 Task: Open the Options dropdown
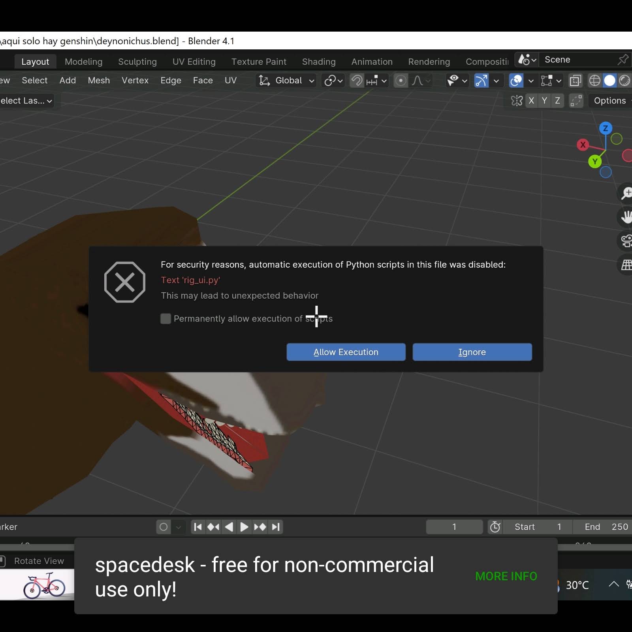point(611,101)
